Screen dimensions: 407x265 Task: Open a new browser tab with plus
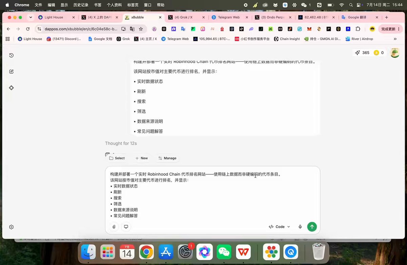coord(386,17)
